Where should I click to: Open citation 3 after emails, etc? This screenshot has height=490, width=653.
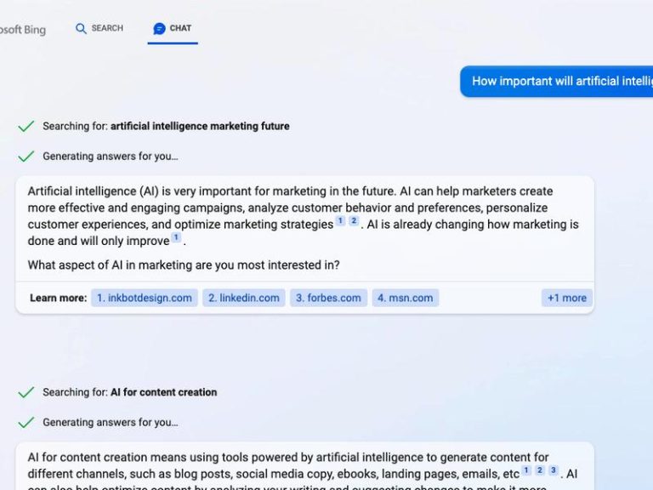tap(553, 470)
